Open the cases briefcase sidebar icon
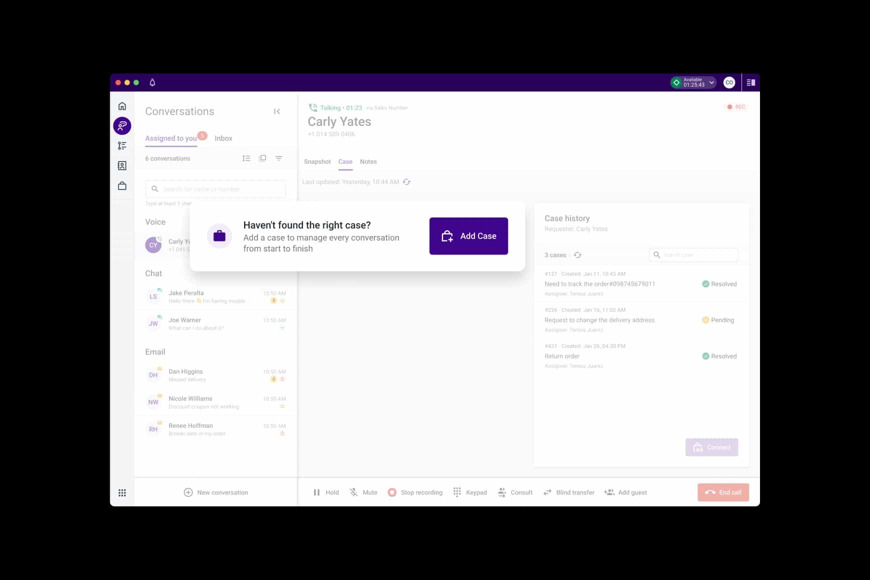Image resolution: width=870 pixels, height=580 pixels. [x=122, y=186]
